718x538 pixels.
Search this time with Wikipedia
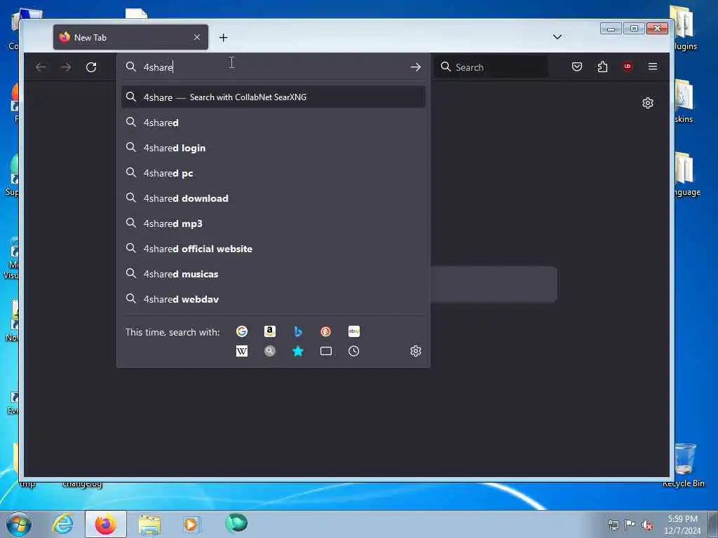click(x=242, y=351)
